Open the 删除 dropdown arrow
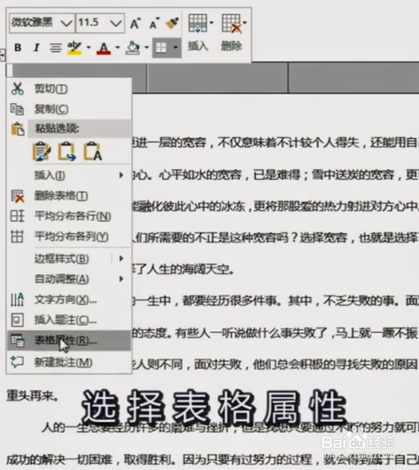The image size is (419, 470). [245, 22]
